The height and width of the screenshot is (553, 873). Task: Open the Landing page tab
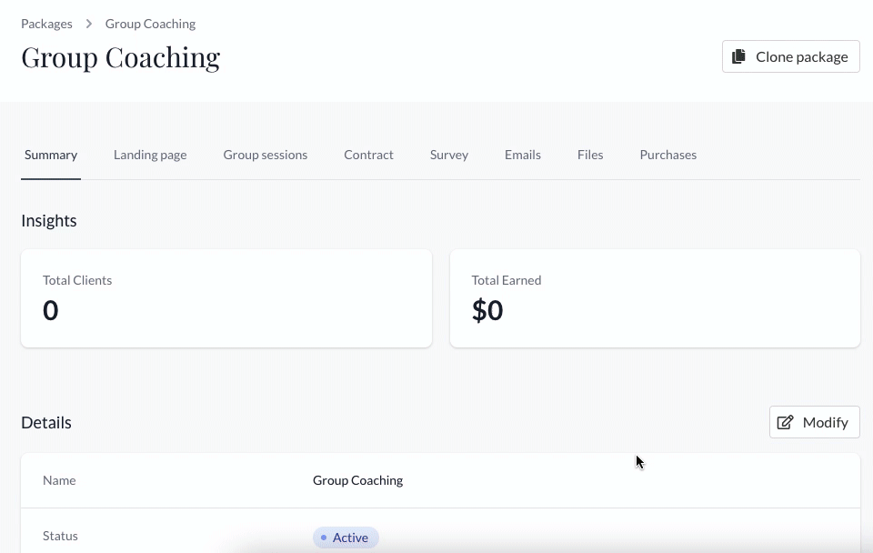point(150,155)
